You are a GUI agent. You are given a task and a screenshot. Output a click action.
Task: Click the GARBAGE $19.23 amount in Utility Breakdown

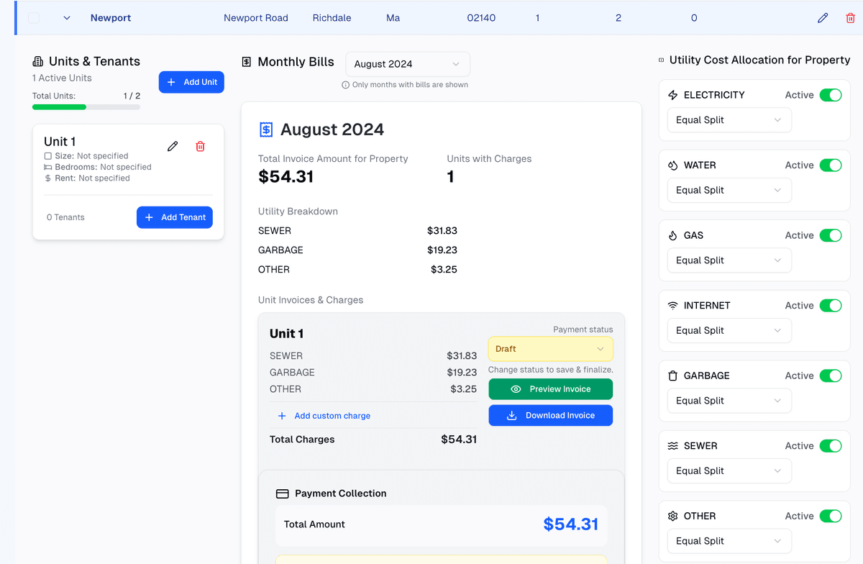442,250
